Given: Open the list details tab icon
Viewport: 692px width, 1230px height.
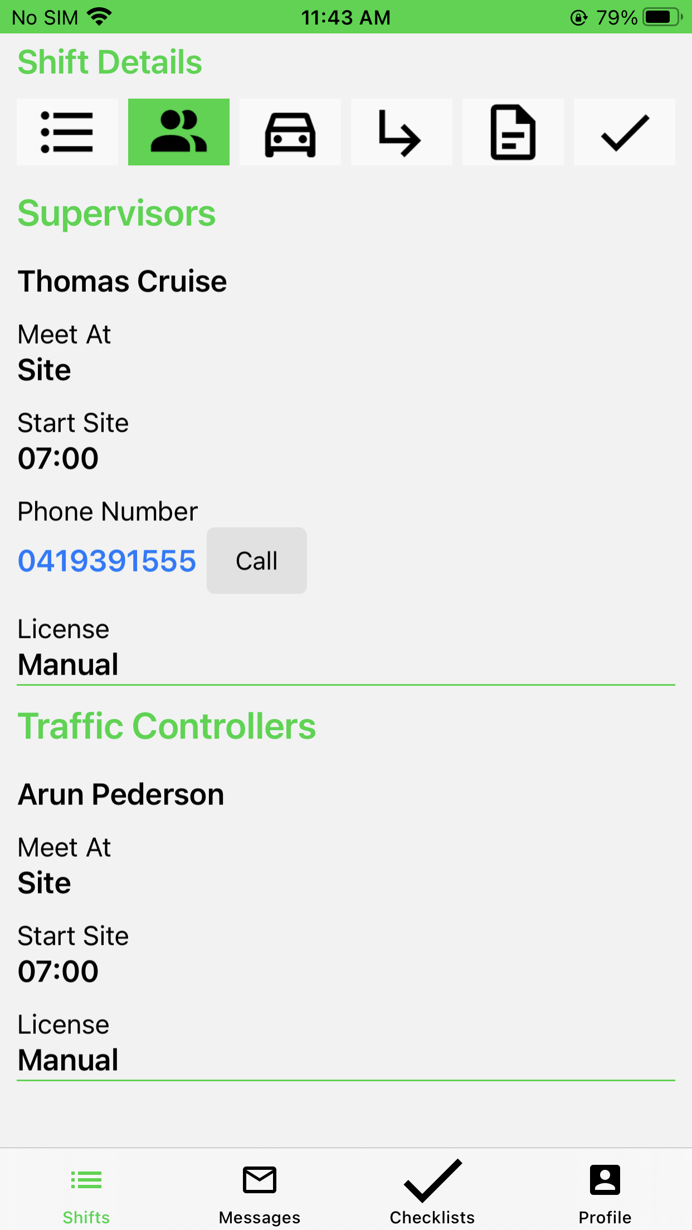Looking at the screenshot, I should click(x=67, y=132).
